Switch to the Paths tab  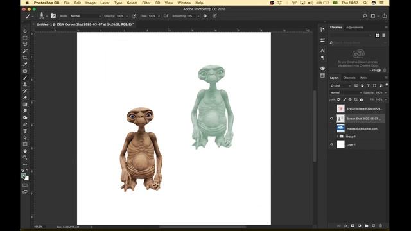point(363,78)
